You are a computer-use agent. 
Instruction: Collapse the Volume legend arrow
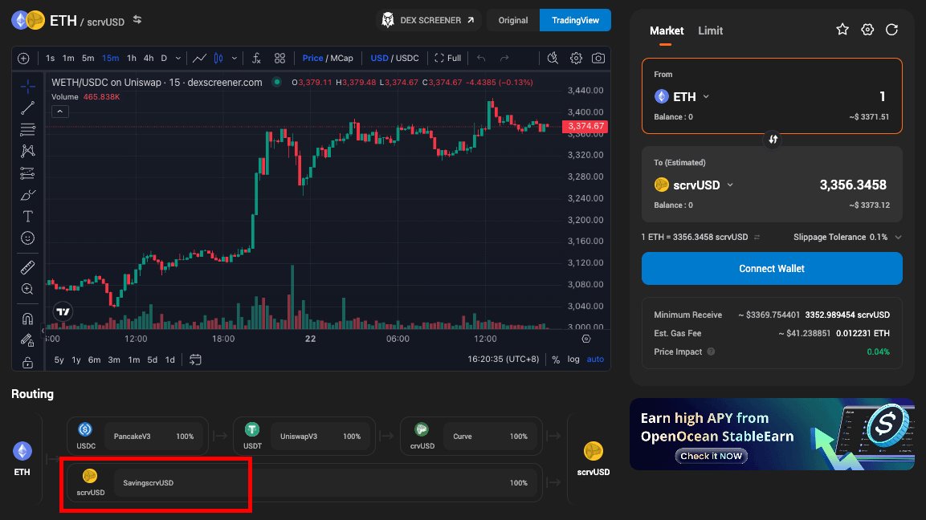pyautogui.click(x=60, y=111)
